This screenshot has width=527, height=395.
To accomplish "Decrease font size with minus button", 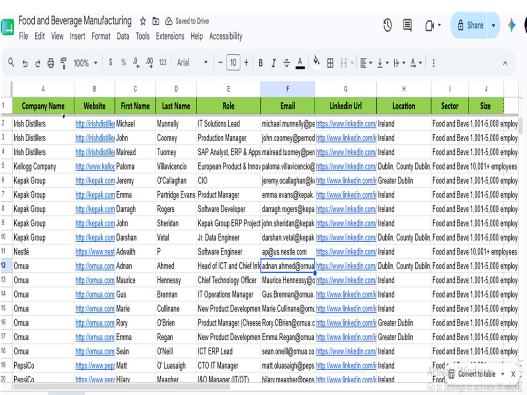I will (220, 63).
